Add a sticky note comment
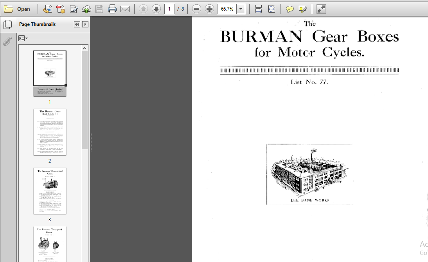The width and height of the screenshot is (428, 262). tap(290, 9)
